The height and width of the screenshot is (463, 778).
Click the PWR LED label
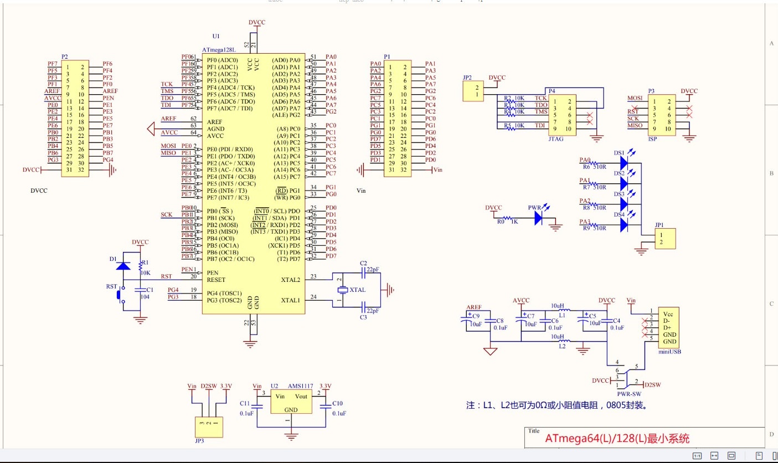(x=534, y=208)
